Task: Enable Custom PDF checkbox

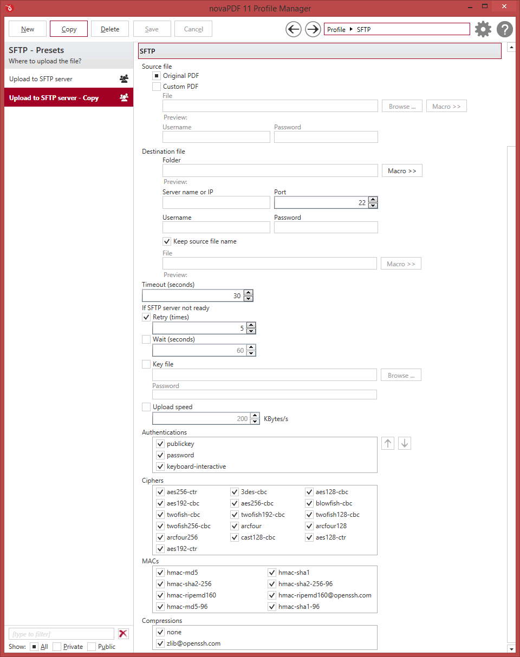Action: [x=157, y=86]
